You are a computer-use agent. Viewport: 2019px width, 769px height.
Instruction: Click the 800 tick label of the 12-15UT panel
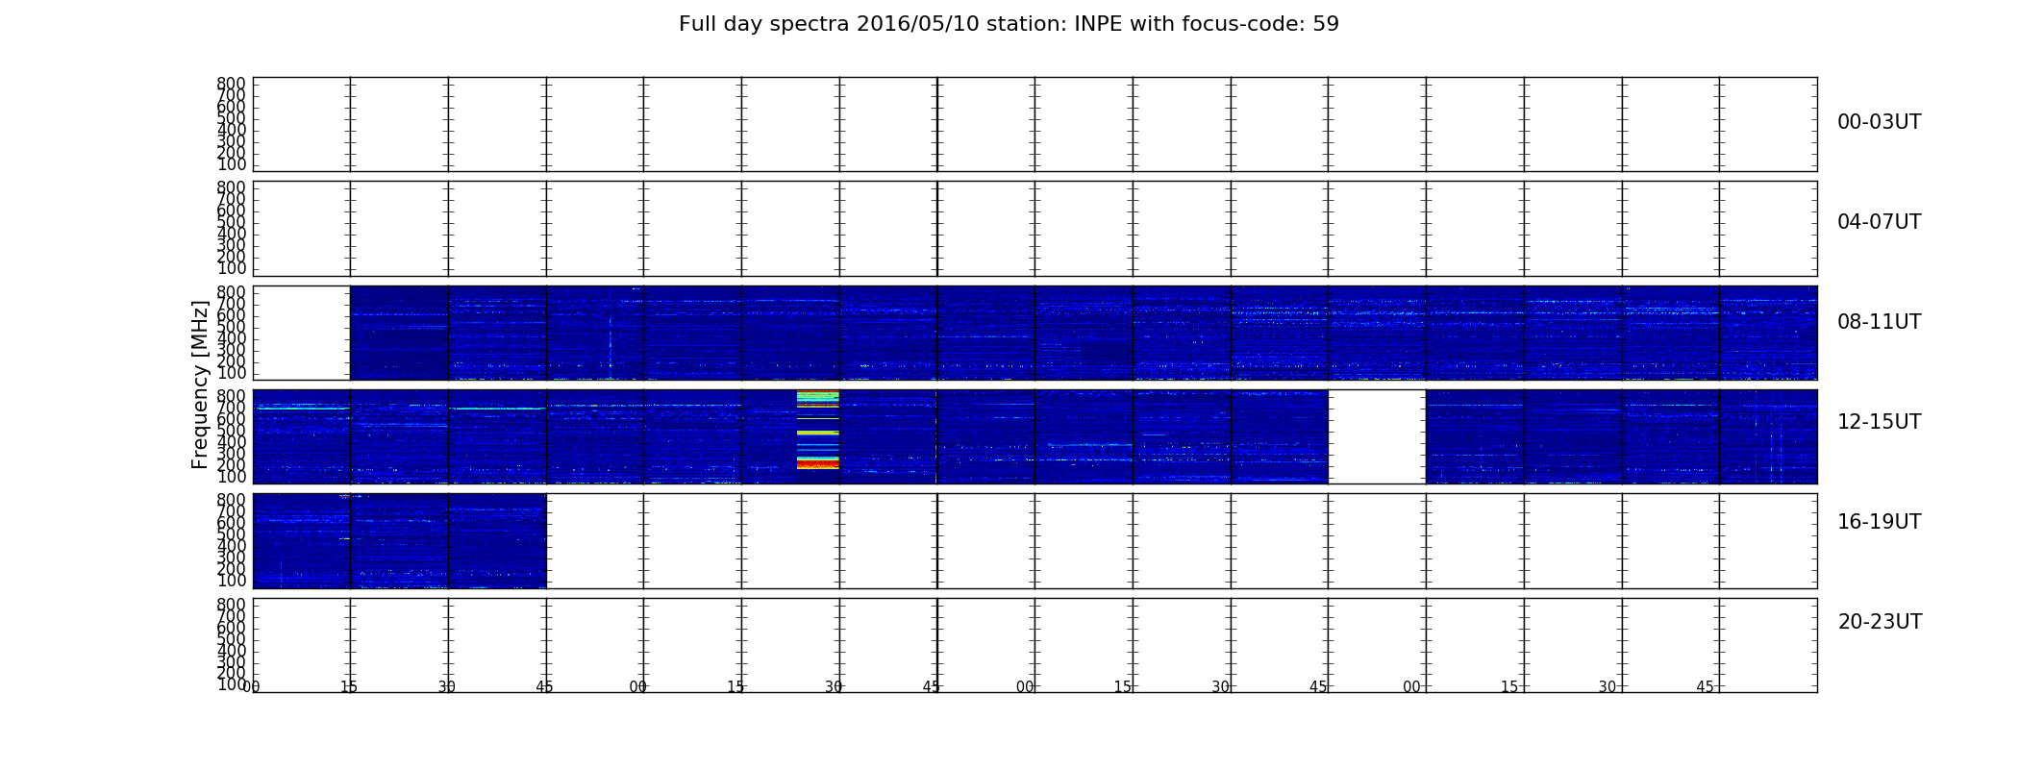point(231,396)
